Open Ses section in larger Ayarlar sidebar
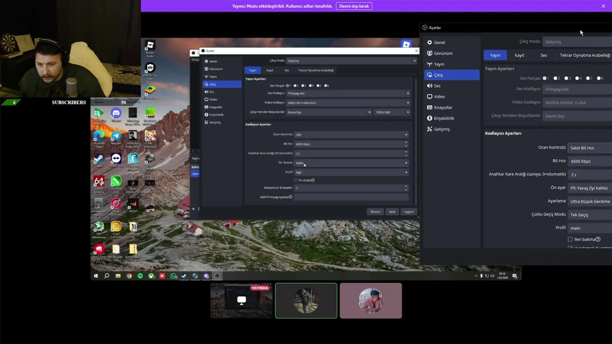The image size is (612, 344). [452, 86]
